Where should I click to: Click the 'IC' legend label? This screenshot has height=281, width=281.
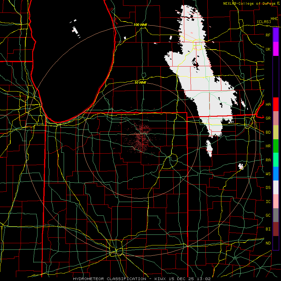pyautogui.click(x=268, y=202)
